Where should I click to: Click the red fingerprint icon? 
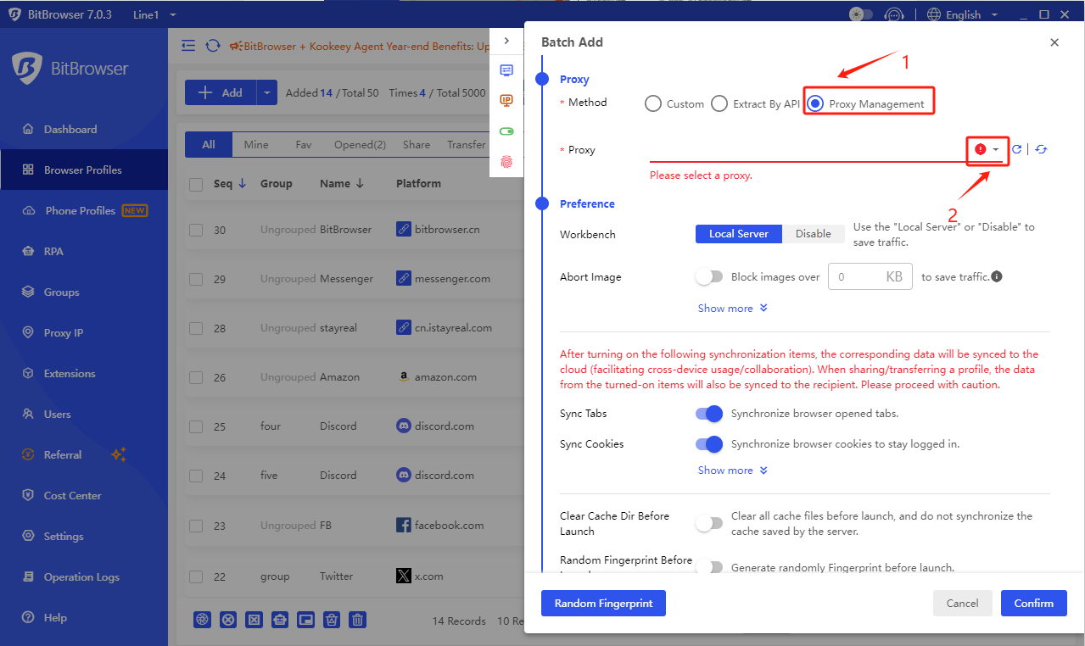pyautogui.click(x=506, y=160)
